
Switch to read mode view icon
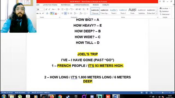point(142,93)
